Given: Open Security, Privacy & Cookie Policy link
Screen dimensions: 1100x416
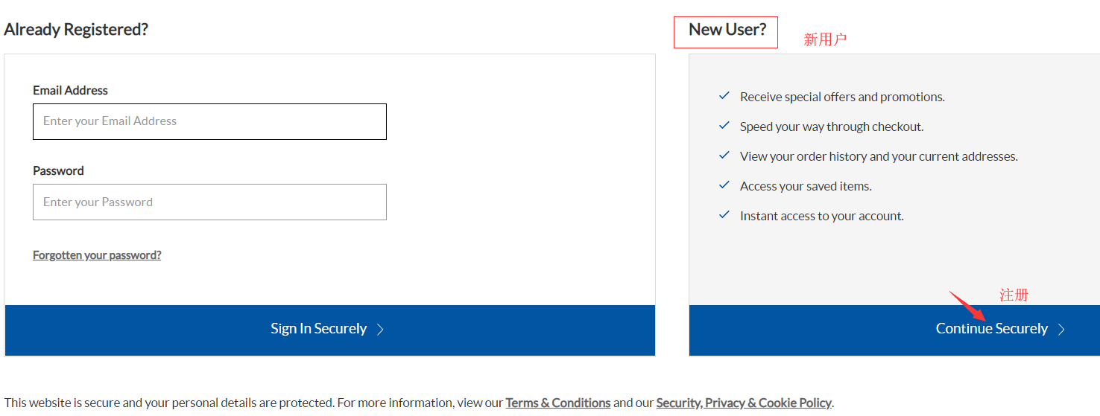Looking at the screenshot, I should [x=744, y=403].
